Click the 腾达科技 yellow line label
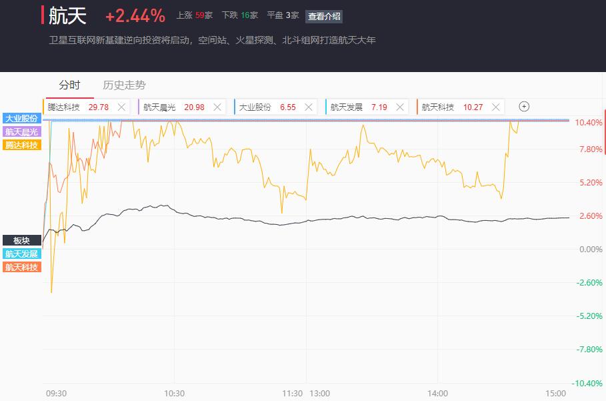606x401 pixels. 21,145
